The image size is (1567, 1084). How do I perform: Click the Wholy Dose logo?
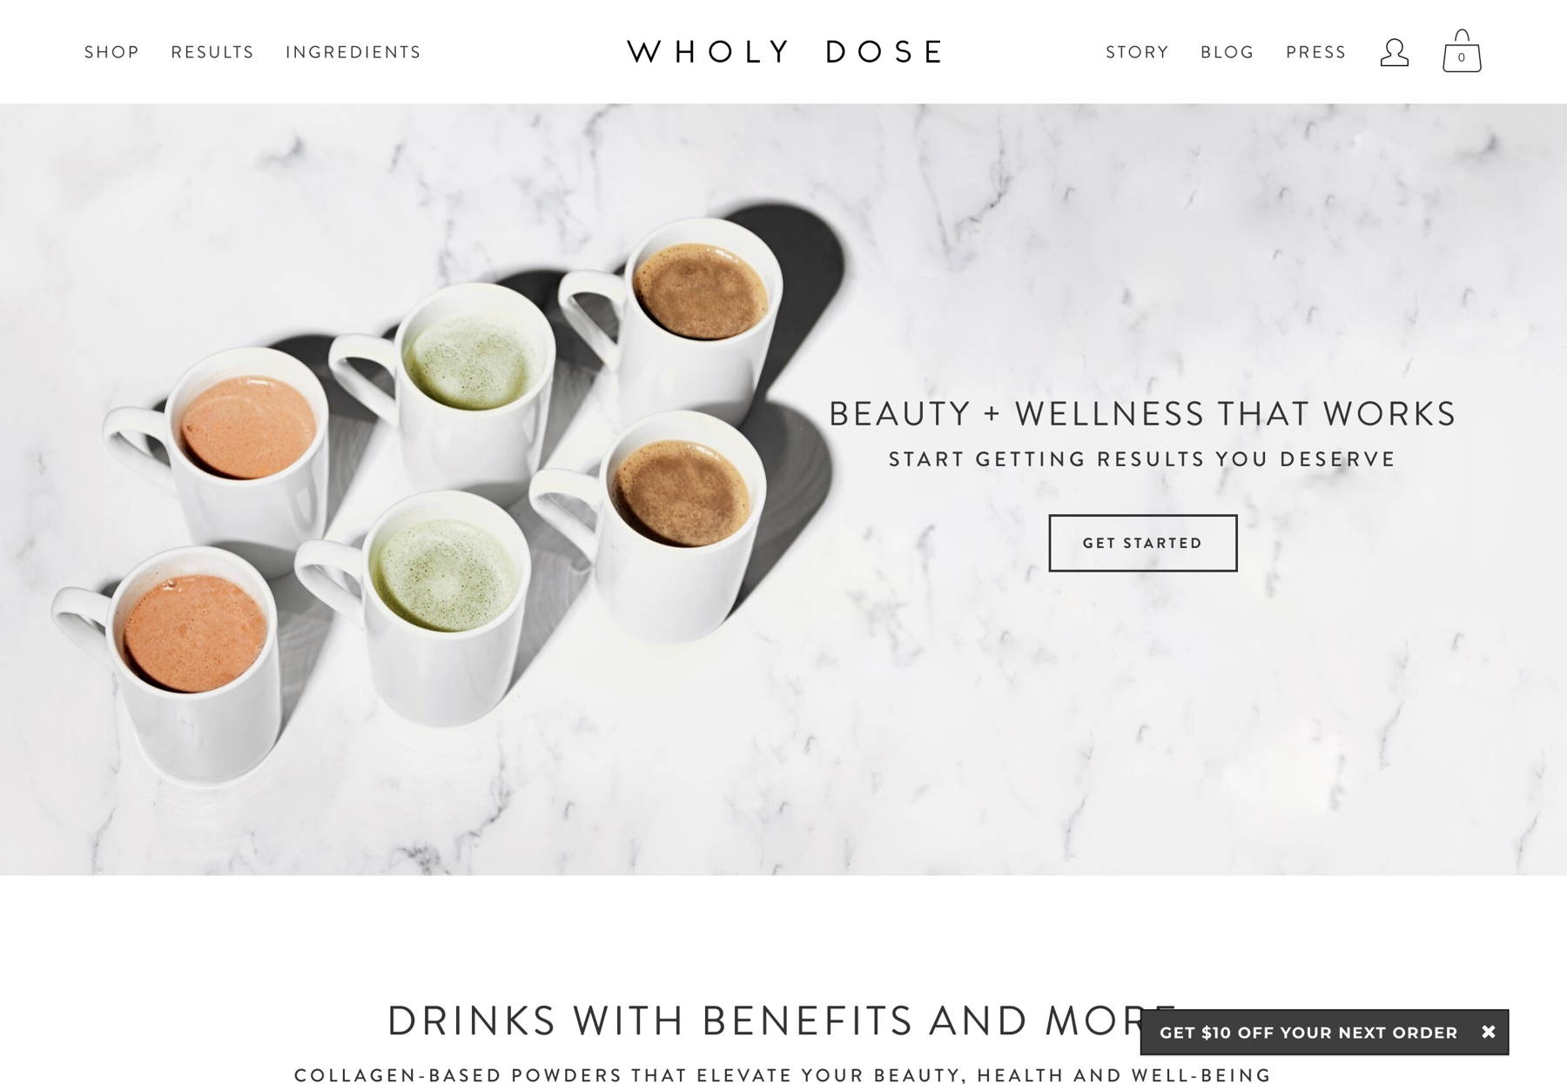tap(784, 52)
